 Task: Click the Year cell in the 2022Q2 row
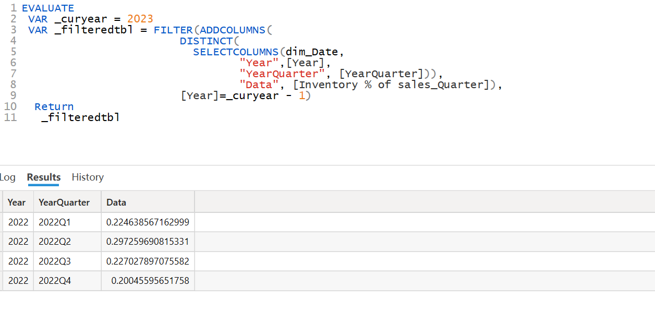click(x=18, y=242)
